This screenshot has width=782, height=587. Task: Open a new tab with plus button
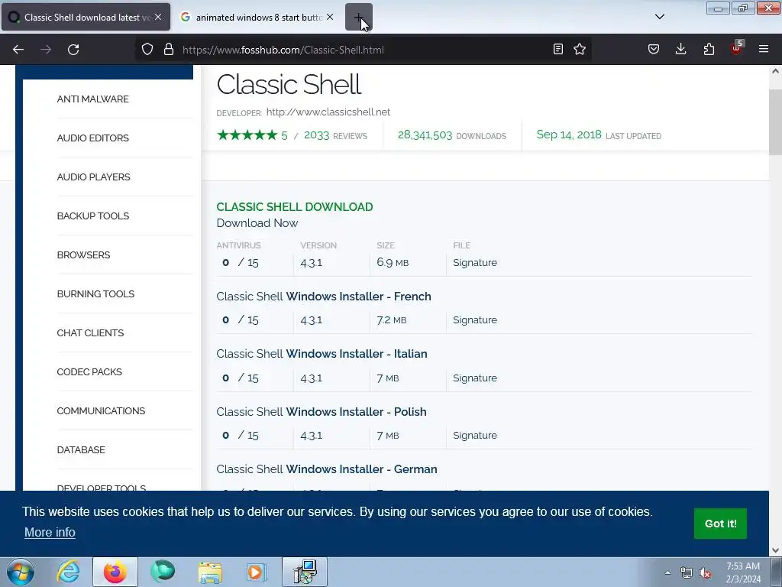click(359, 18)
